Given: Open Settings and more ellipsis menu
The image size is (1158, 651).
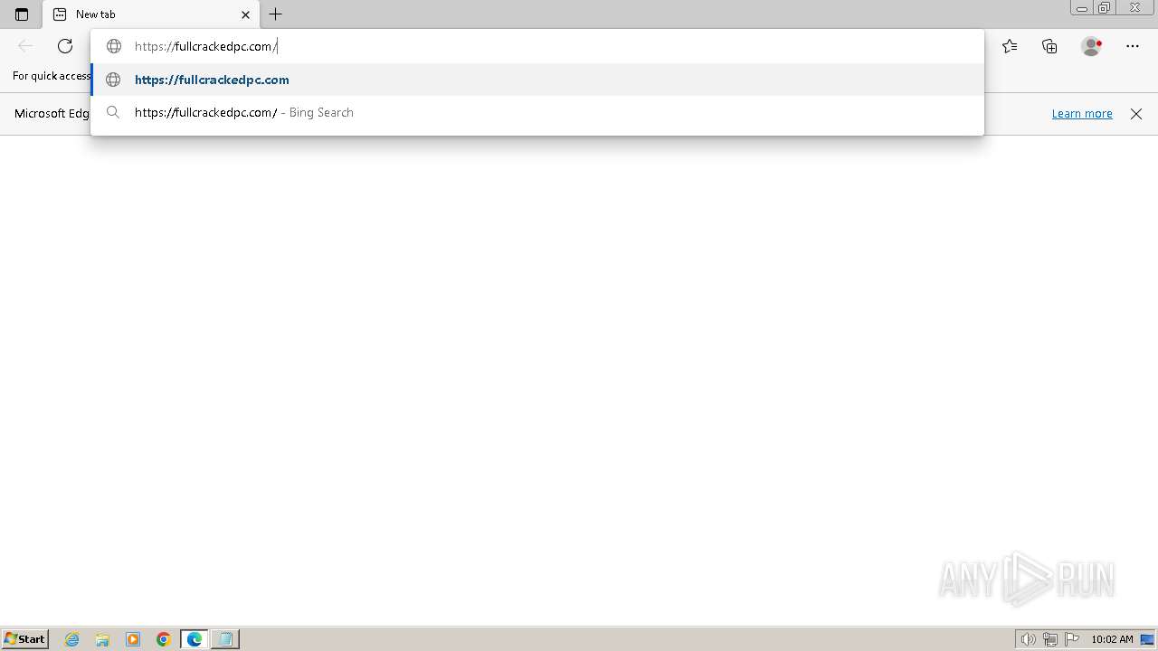Looking at the screenshot, I should pyautogui.click(x=1133, y=46).
